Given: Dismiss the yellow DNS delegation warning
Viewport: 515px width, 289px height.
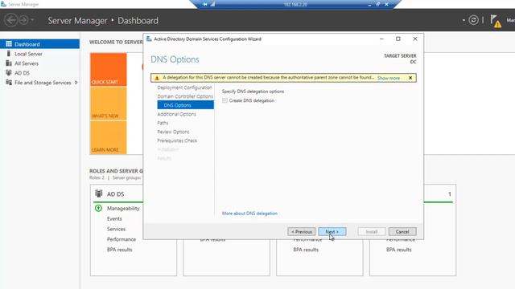Looking at the screenshot, I should 410,78.
